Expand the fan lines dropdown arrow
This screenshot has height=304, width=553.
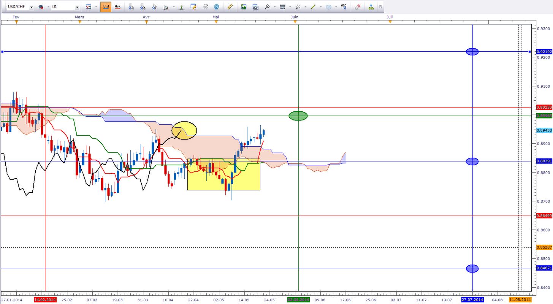305,7
